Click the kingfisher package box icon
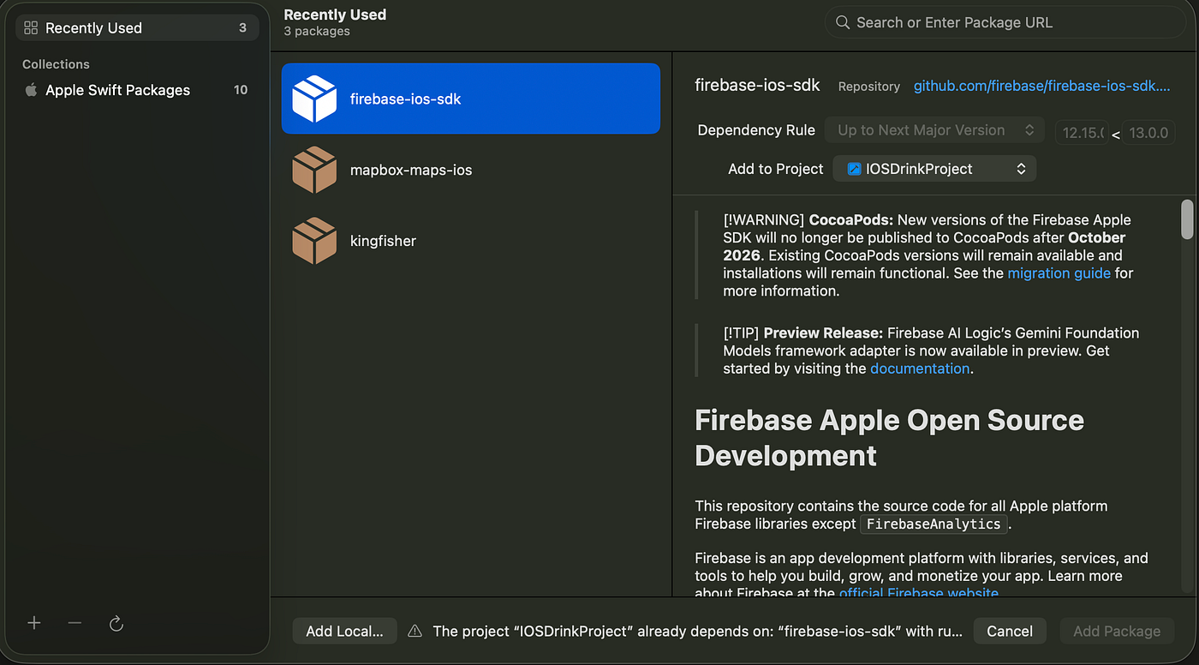Screen dimensions: 1199x665 (x=314, y=241)
